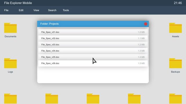Select File_Spec_v04.doc in the list
The height and width of the screenshot is (104, 186).
tap(93, 51)
